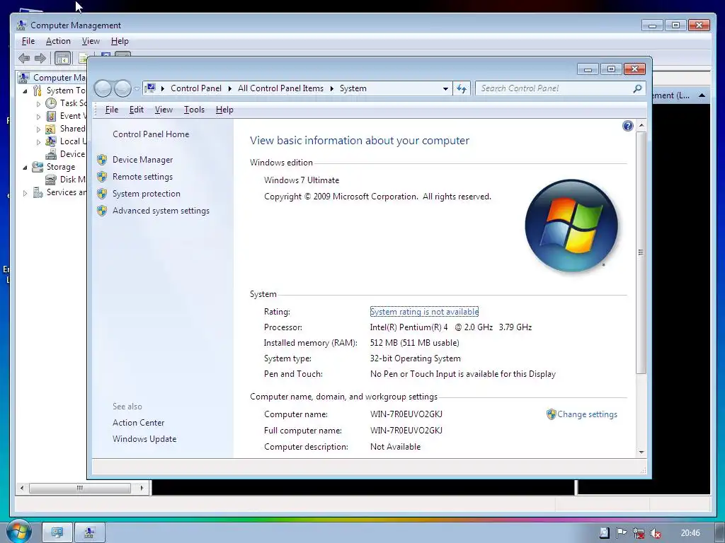Open the File menu in Computer Management
725x543 pixels.
coord(28,41)
